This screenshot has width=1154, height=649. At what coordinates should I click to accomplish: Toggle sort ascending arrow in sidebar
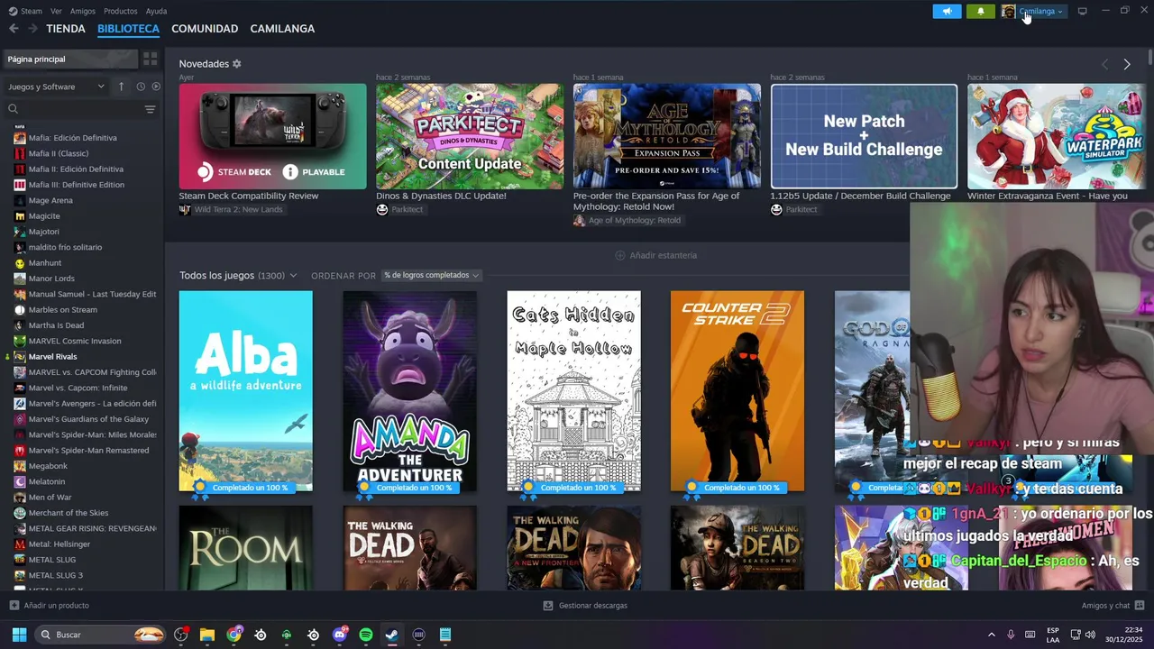(x=121, y=87)
